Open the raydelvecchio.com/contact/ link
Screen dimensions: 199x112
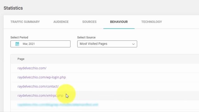[38, 86]
